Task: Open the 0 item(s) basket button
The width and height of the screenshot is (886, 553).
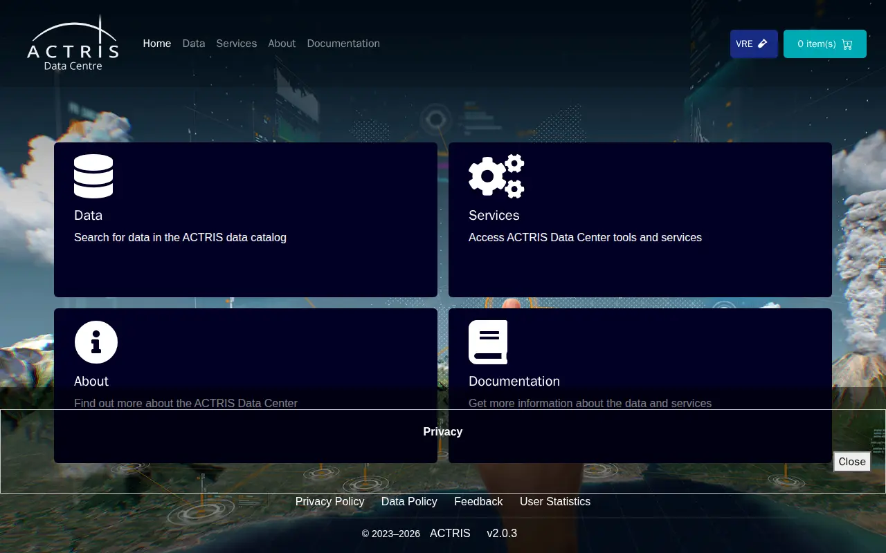Action: point(825,44)
